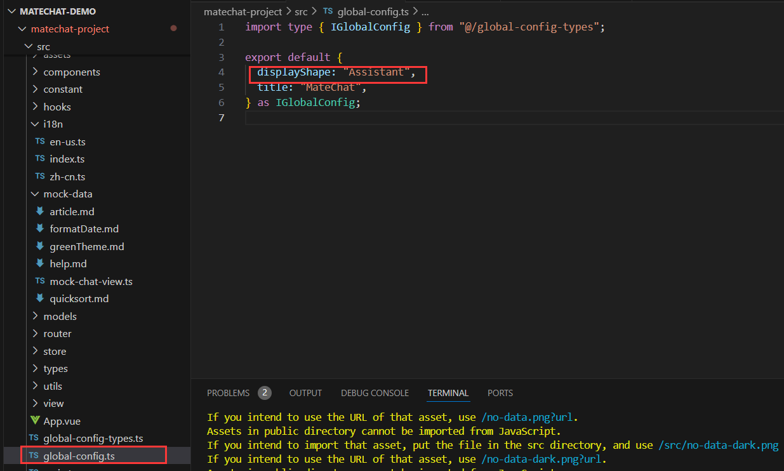784x471 pixels.
Task: Expand the components folder chevron
Action: coord(36,72)
